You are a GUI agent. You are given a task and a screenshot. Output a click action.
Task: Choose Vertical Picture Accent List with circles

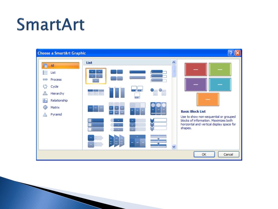pyautogui.click(x=117, y=125)
